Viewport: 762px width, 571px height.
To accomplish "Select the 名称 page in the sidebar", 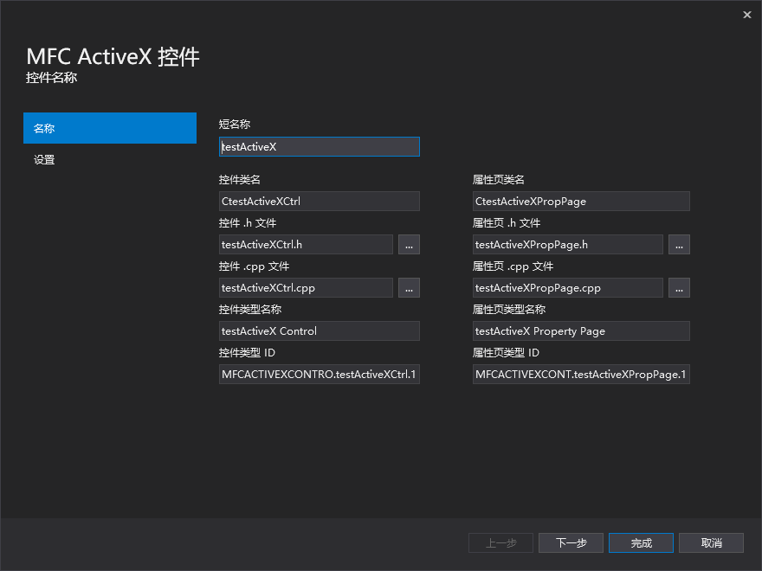I will [110, 127].
